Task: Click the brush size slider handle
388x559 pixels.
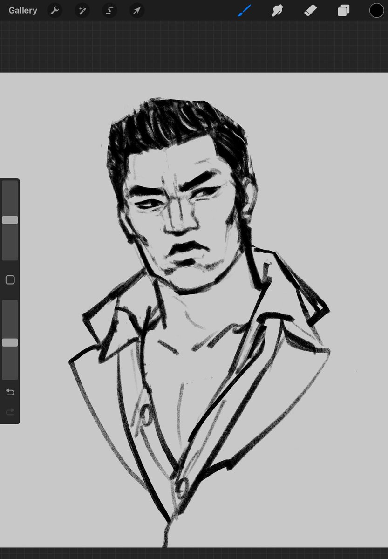Action: pos(10,220)
